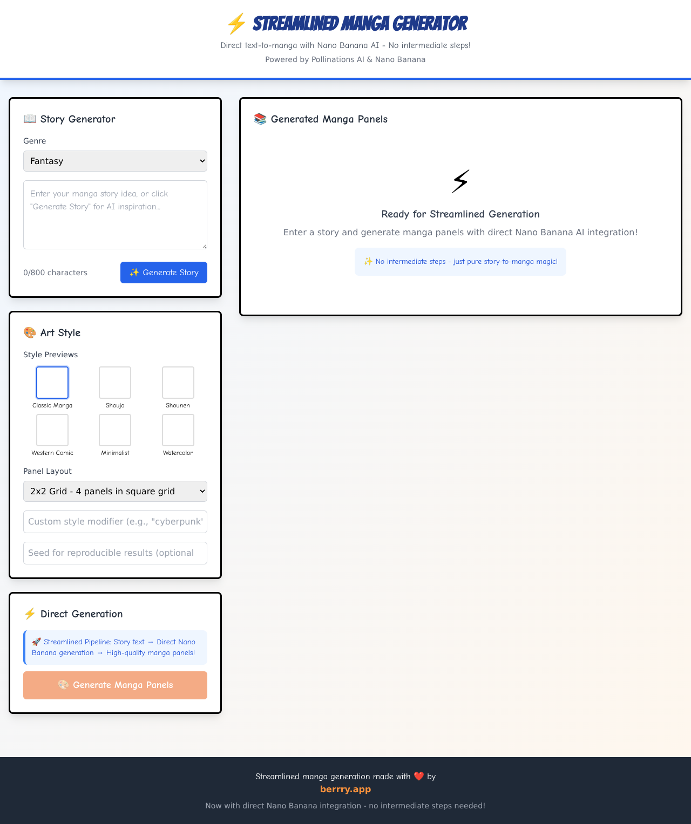Click the lightning bolt icon in the header

tap(236, 24)
